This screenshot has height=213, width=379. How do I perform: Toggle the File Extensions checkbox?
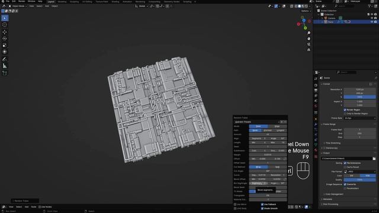point(345,163)
